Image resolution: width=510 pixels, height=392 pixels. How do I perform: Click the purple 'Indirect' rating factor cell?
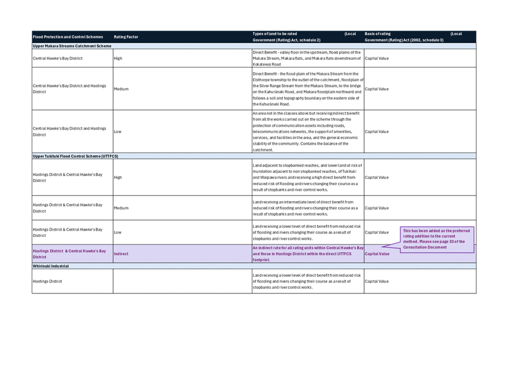pos(121,254)
